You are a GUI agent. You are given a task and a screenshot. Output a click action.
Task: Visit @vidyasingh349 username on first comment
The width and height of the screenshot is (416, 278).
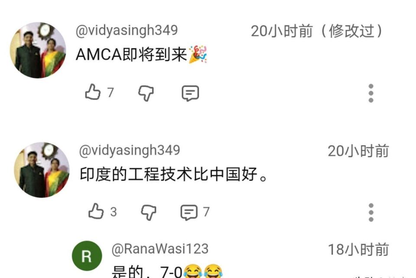[x=127, y=30]
